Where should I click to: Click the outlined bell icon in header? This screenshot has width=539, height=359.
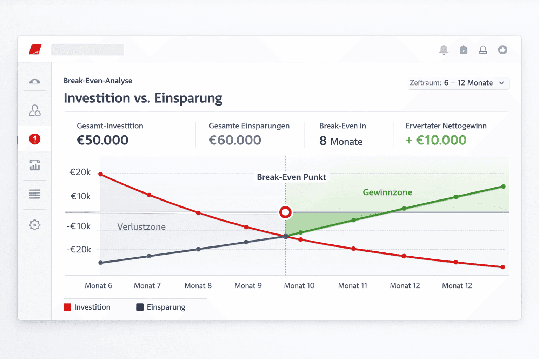pos(483,50)
